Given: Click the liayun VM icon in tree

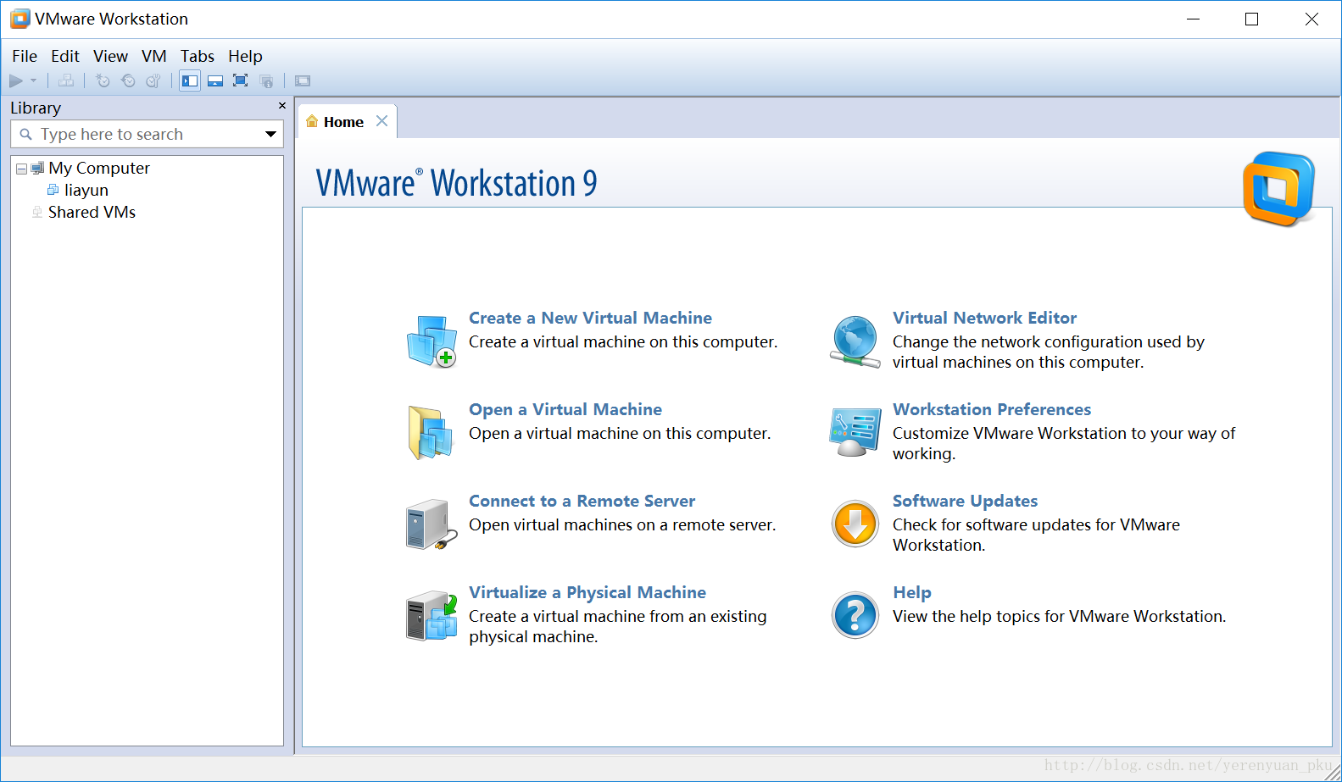Looking at the screenshot, I should 53,190.
